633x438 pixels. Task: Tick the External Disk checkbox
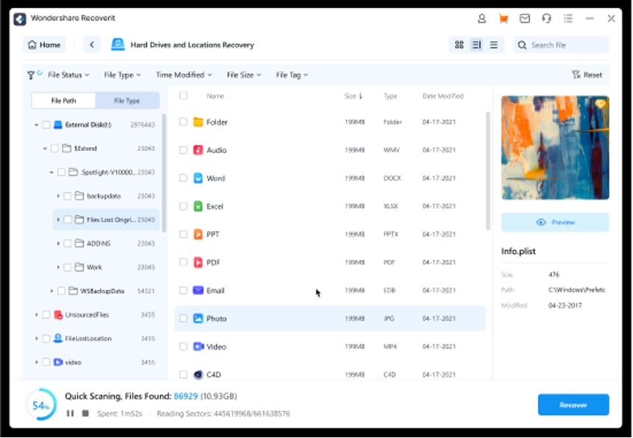[46, 124]
